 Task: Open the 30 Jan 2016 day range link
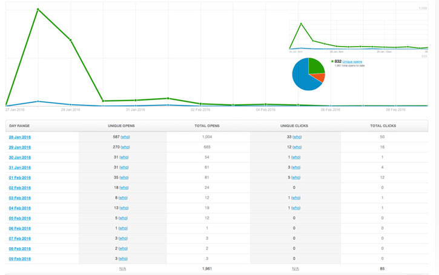point(19,157)
